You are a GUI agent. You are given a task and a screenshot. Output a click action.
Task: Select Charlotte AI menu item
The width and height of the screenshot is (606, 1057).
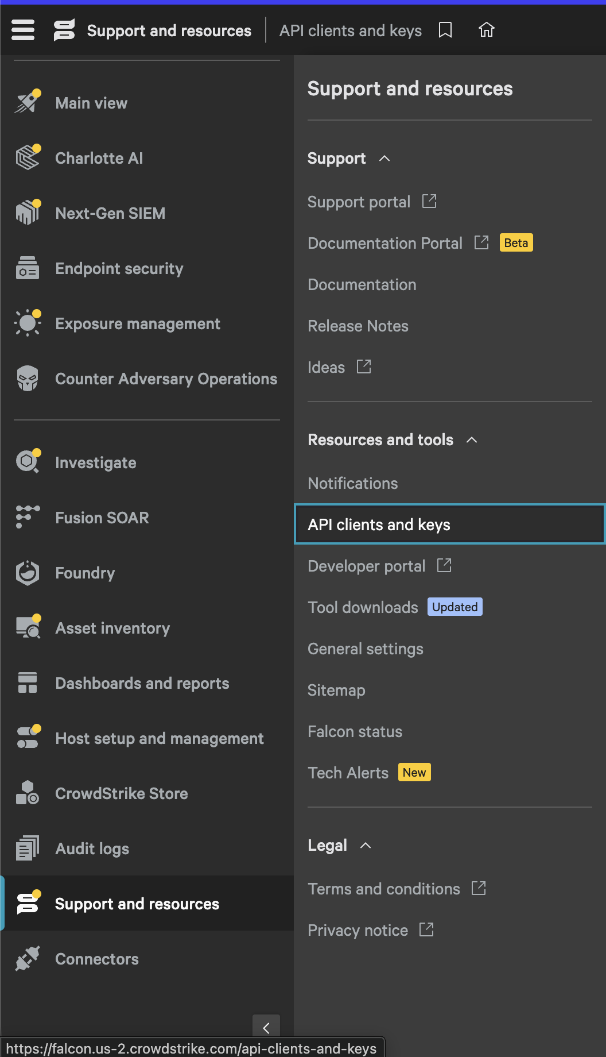coord(99,159)
